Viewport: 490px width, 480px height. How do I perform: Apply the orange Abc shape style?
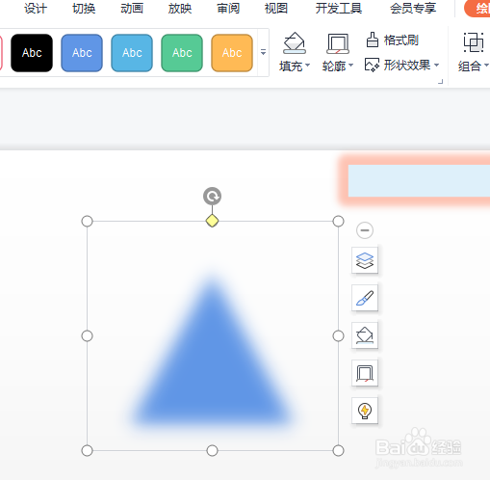(x=232, y=53)
